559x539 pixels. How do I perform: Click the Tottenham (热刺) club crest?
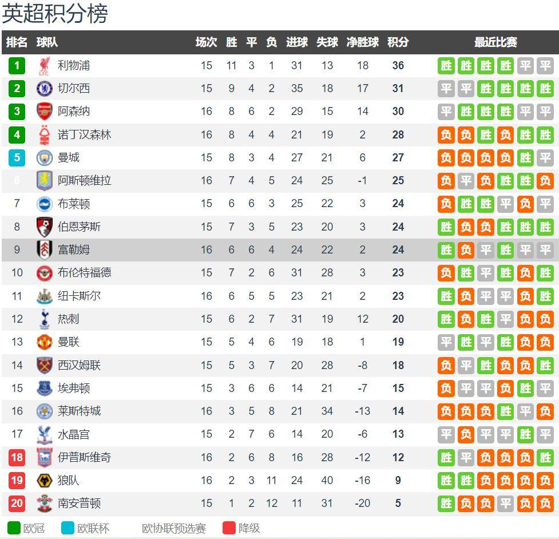click(44, 319)
